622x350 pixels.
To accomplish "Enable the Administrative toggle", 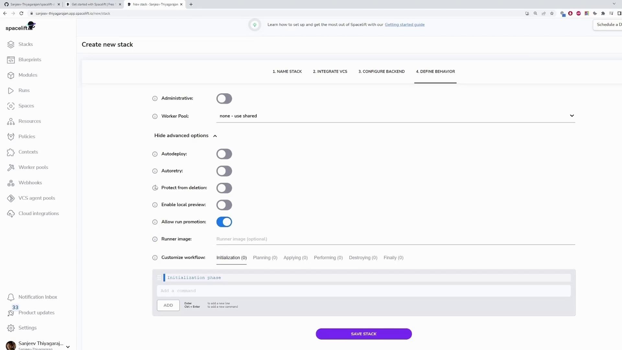I will pyautogui.click(x=224, y=99).
